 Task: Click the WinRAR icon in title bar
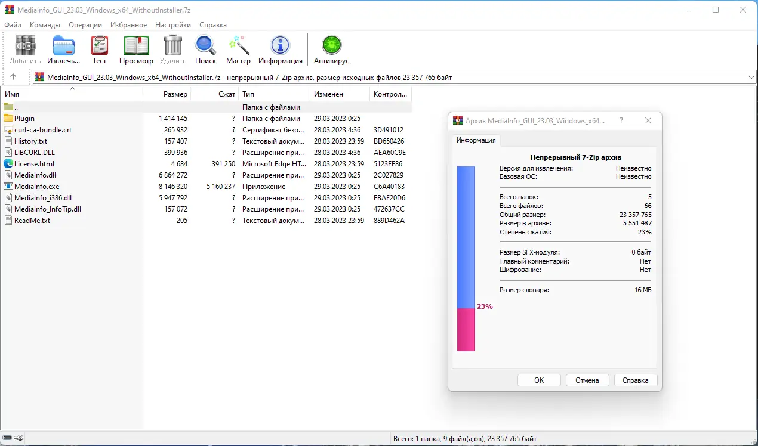9,10
